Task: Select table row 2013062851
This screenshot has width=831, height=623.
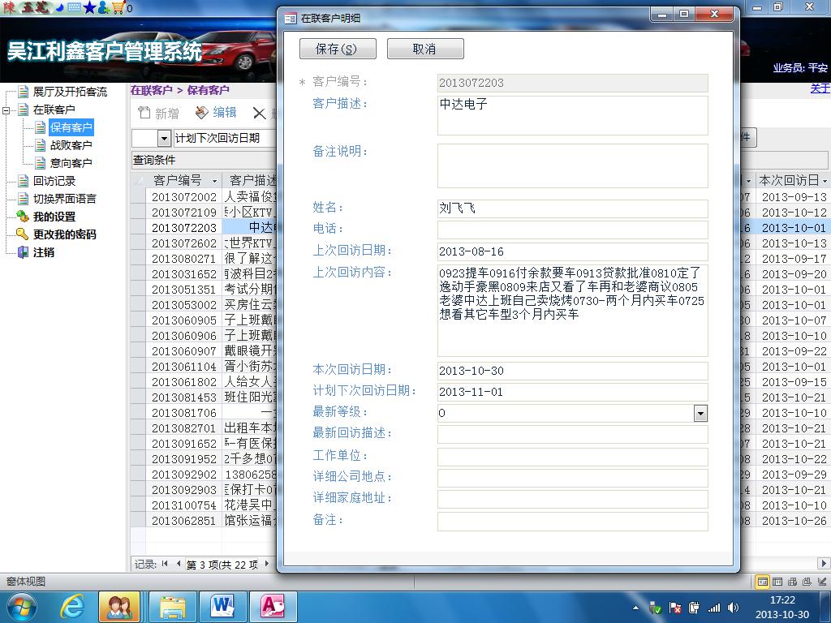Action: click(184, 521)
